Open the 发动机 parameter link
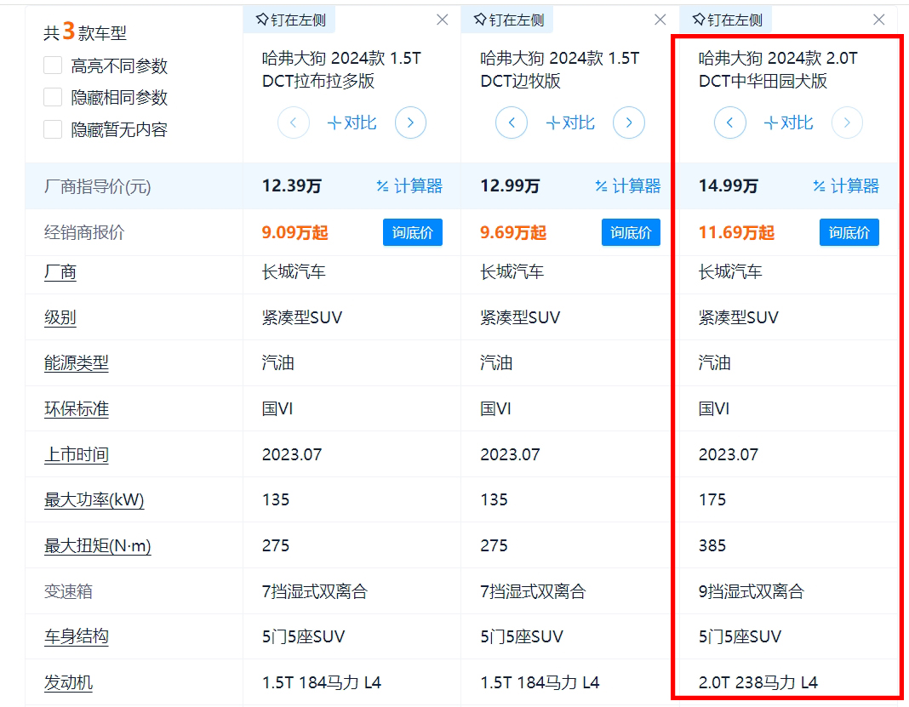 (68, 682)
